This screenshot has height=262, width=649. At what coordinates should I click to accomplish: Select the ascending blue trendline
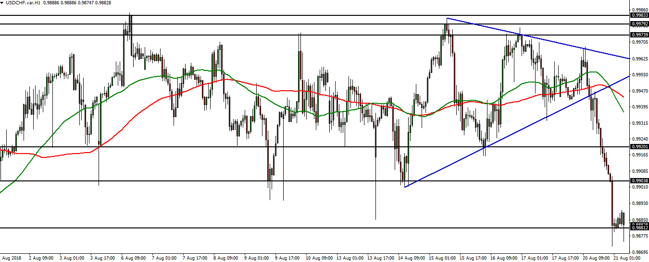(x=517, y=131)
